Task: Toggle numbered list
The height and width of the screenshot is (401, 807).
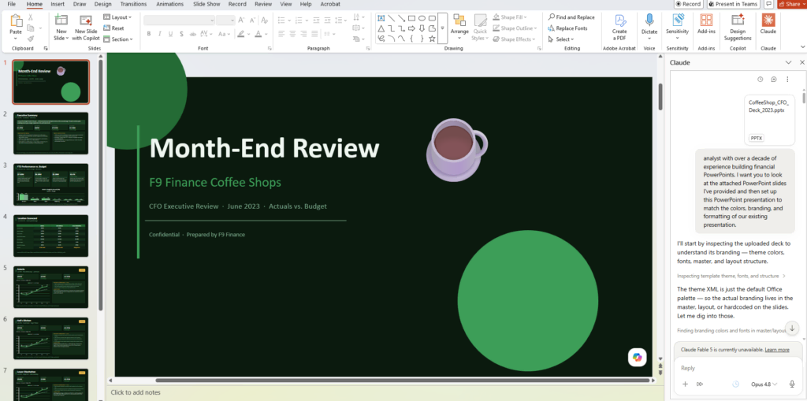Action: pos(299,20)
